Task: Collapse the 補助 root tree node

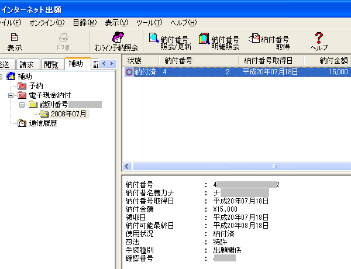Action: [x=1, y=77]
